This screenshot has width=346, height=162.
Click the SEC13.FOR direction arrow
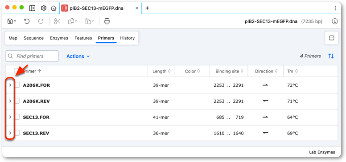265,117
